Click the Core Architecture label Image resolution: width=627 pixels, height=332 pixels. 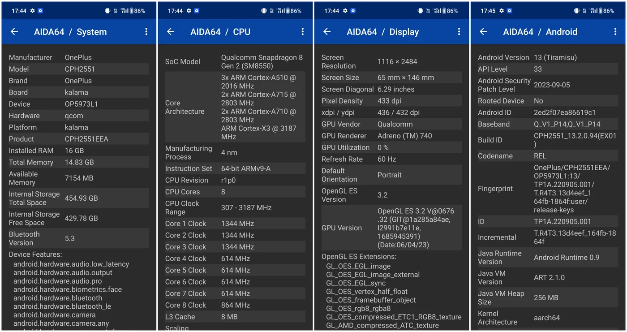pos(185,107)
